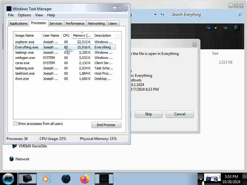The width and height of the screenshot is (247, 185).
Task: Show hidden tray icons arrow
Action: pyautogui.click(x=201, y=179)
